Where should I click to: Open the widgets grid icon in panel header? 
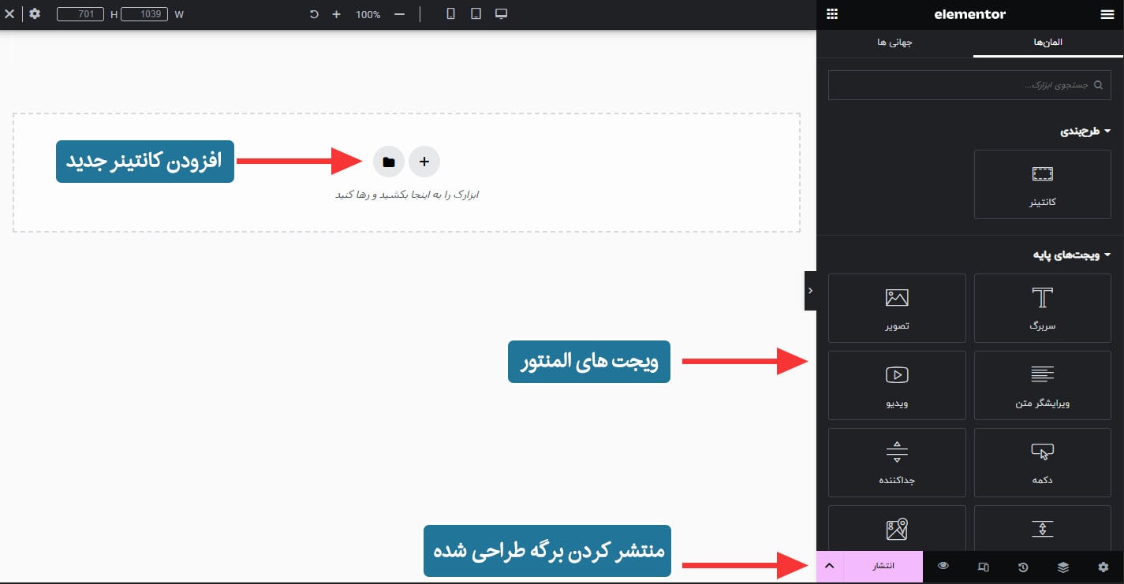pyautogui.click(x=832, y=14)
